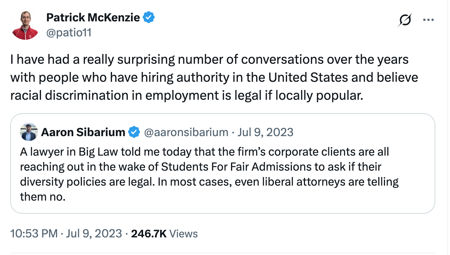450x255 pixels.
Task: Open Aaron Sibarium's small avatar
Action: 29,132
